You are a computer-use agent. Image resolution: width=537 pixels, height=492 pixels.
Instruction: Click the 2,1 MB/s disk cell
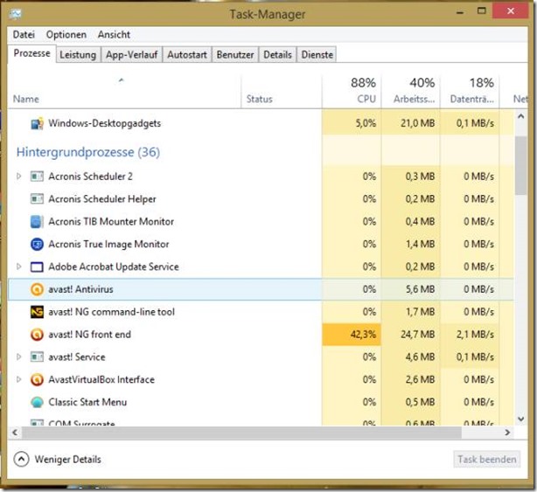(470, 335)
